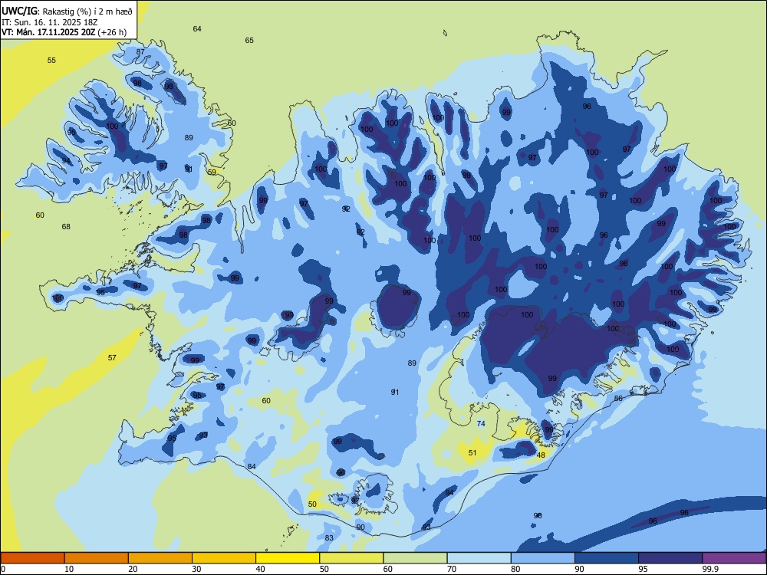This screenshot has height=575, width=767.
Task: Click the 30–40 golden legend swatch
Action: pyautogui.click(x=224, y=558)
